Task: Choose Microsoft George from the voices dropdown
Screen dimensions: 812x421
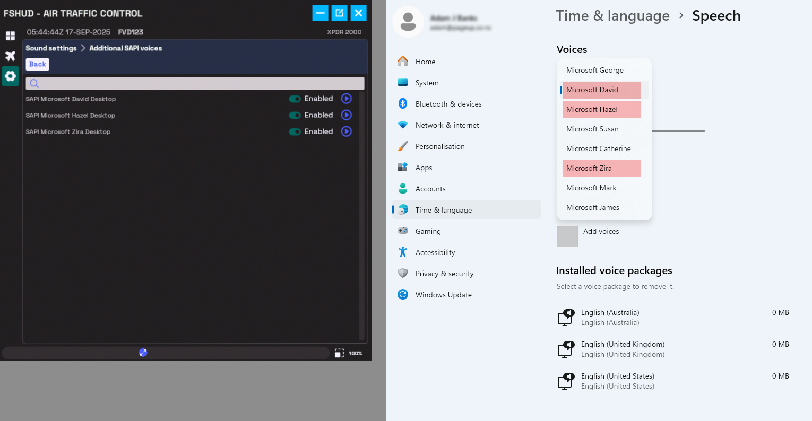Action: [604, 70]
